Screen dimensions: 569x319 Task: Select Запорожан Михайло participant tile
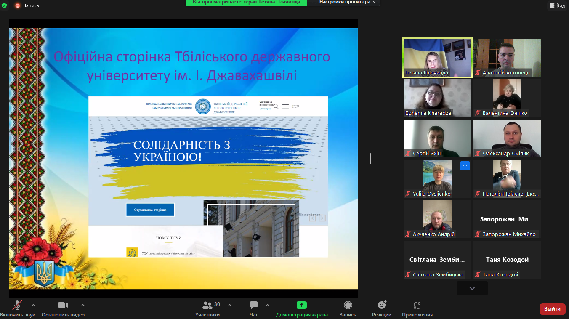507,219
